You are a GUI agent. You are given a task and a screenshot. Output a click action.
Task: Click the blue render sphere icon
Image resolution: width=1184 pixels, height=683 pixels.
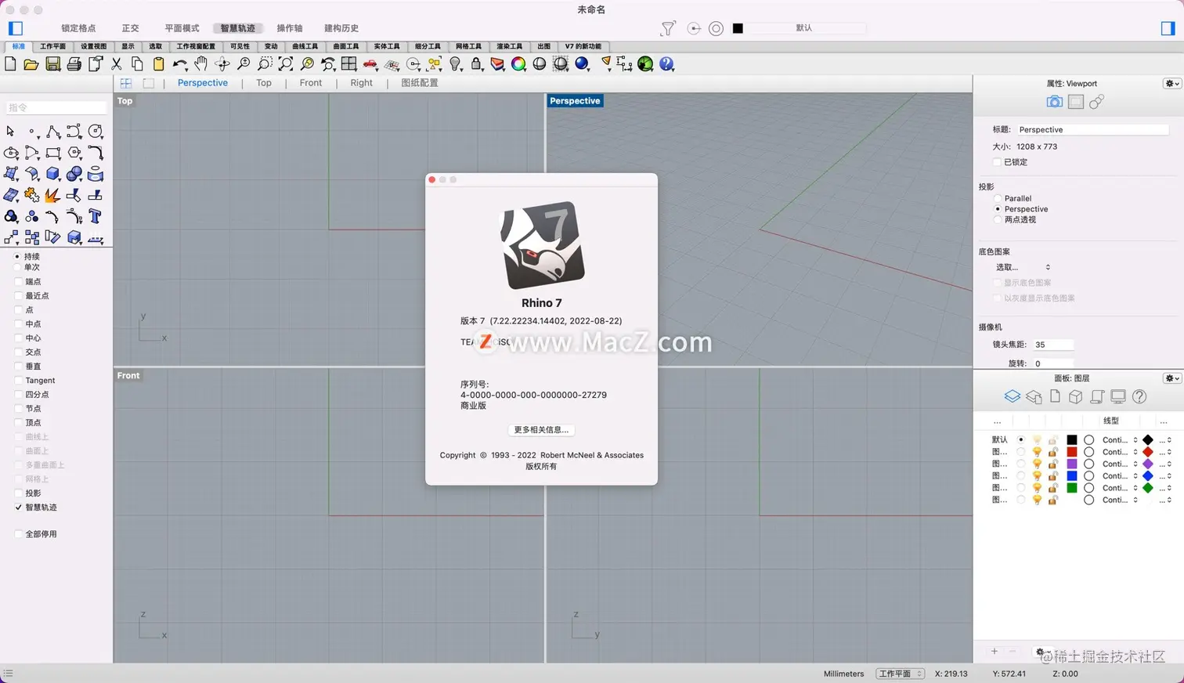[x=582, y=64]
